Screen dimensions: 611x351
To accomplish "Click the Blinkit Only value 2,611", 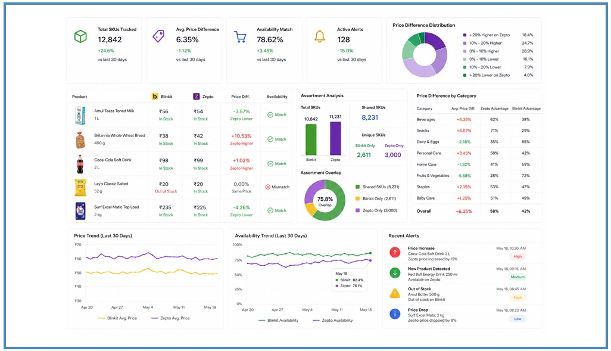I will pyautogui.click(x=364, y=155).
